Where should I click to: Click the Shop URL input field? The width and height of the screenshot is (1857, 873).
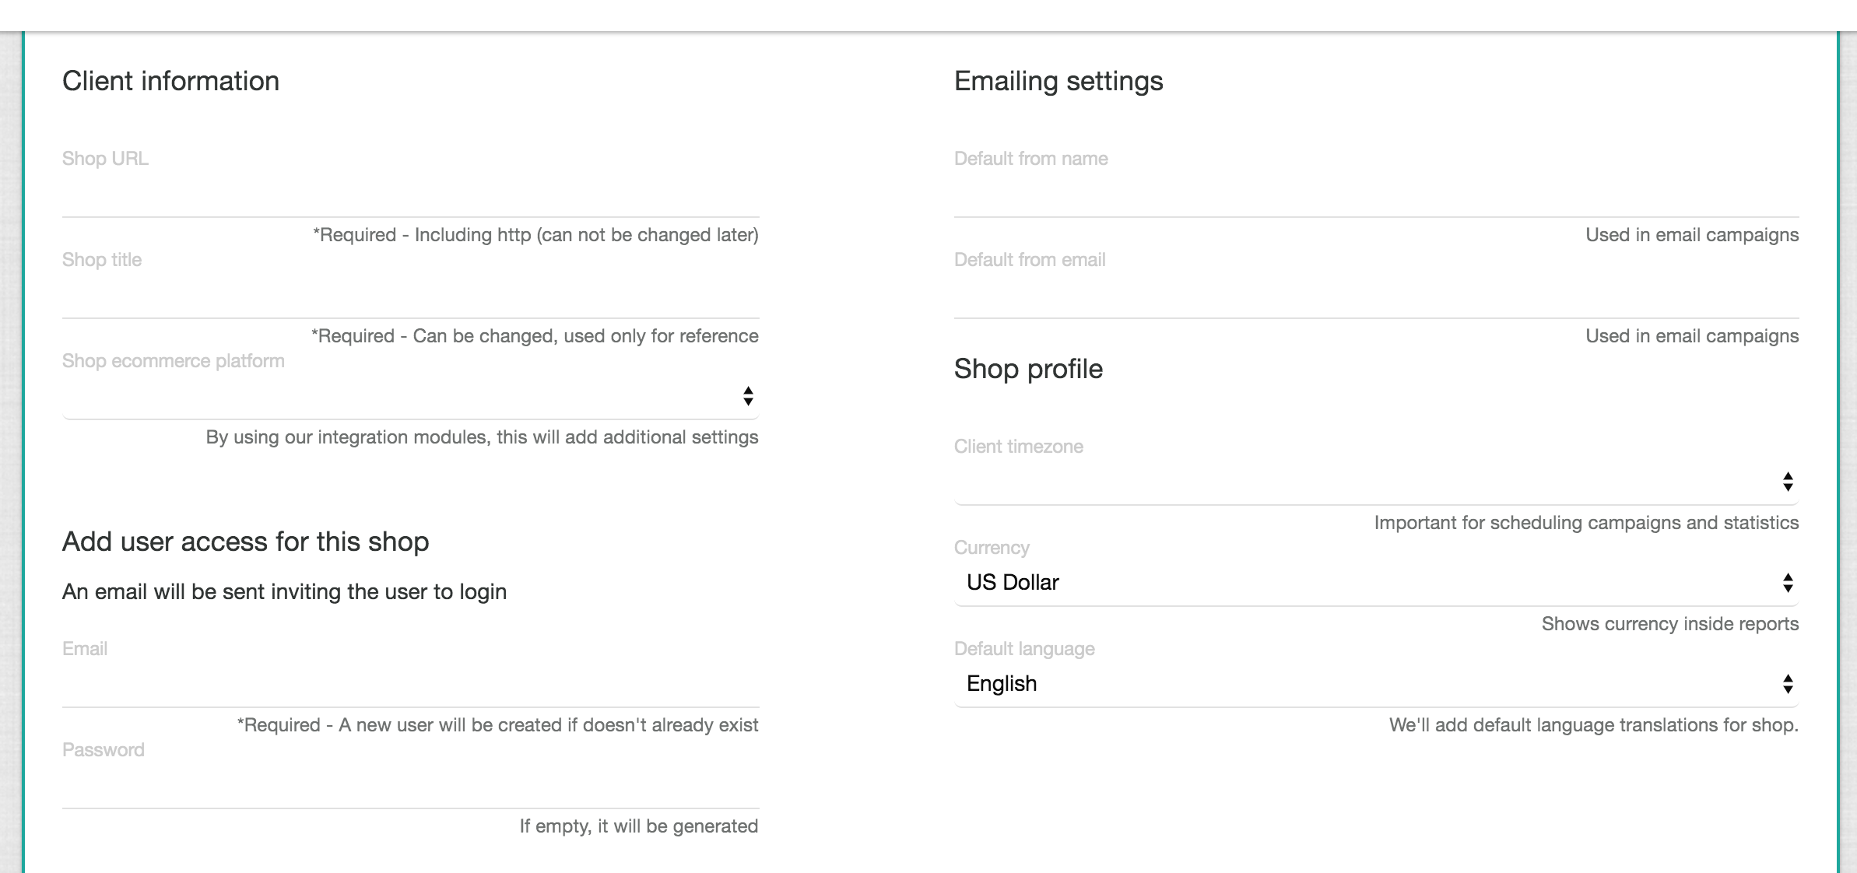[x=410, y=195]
